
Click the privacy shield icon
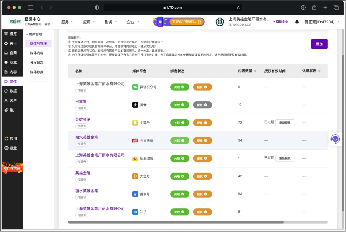click(97, 7)
